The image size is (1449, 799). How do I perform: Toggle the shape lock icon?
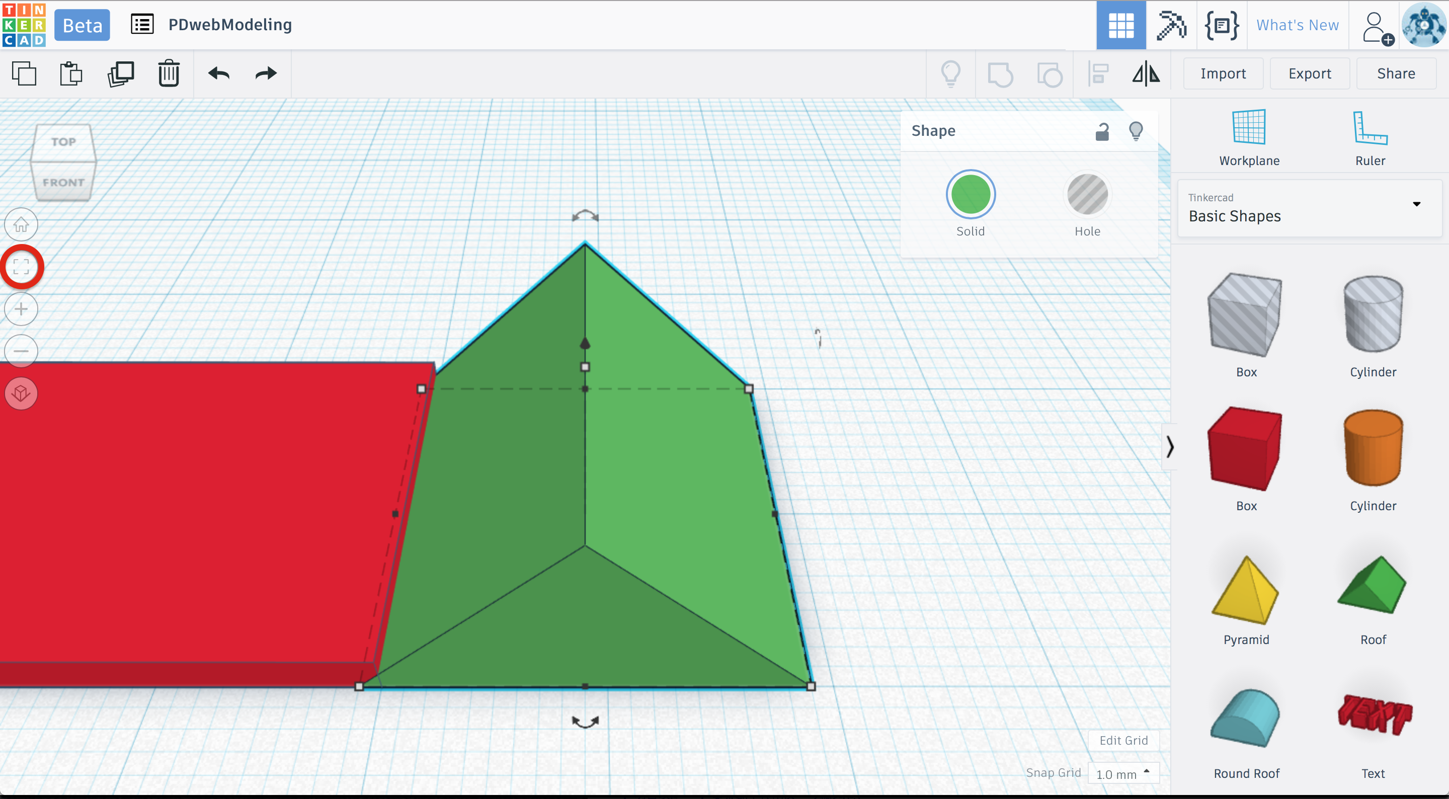point(1102,132)
